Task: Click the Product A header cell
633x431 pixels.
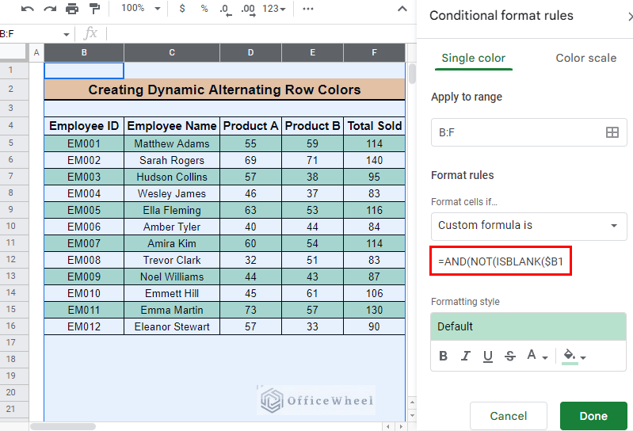Action: pos(250,126)
